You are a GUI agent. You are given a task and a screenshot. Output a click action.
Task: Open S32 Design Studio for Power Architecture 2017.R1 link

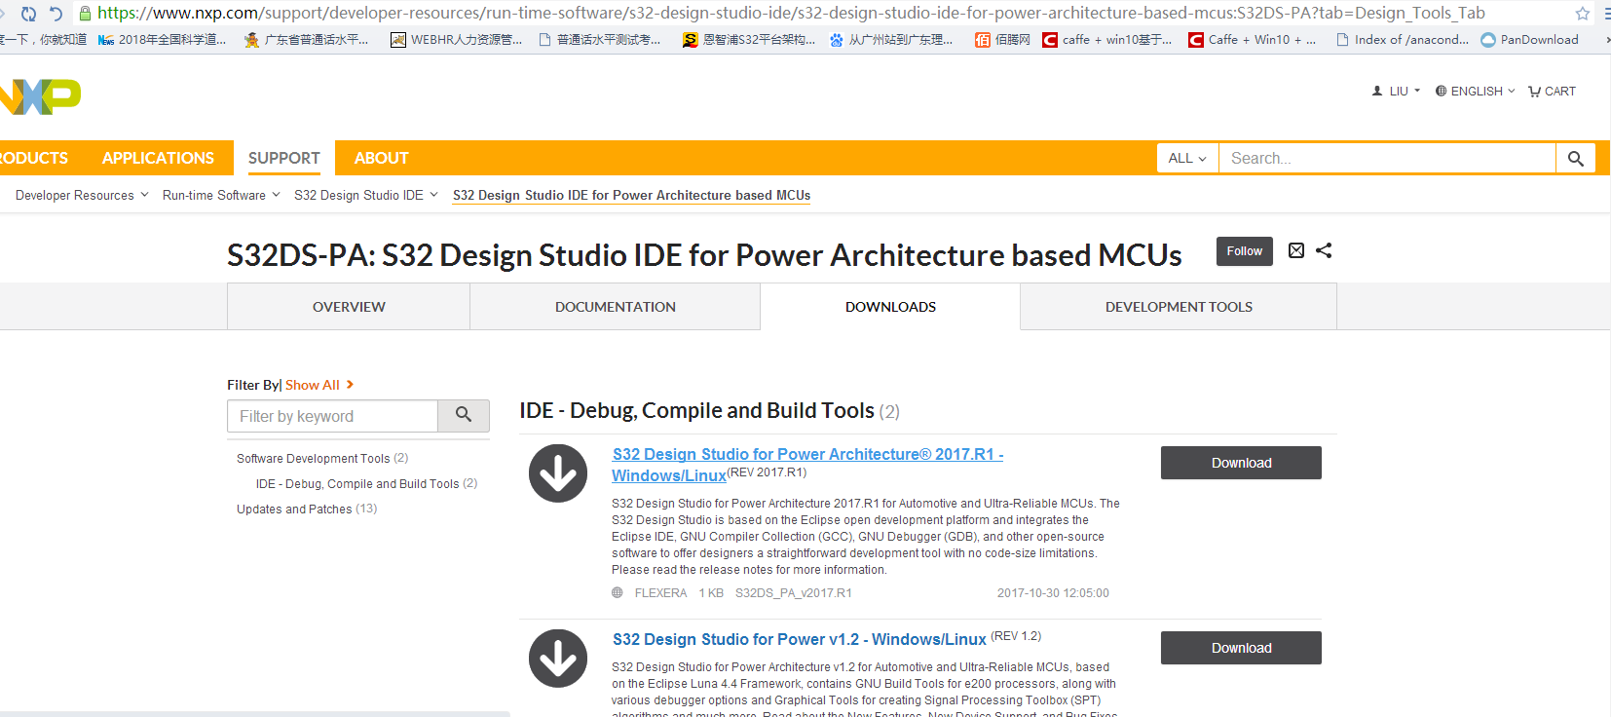pyautogui.click(x=807, y=465)
